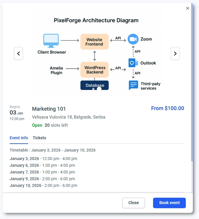
Task: Switch to the Tickets tab
Action: pos(39,138)
